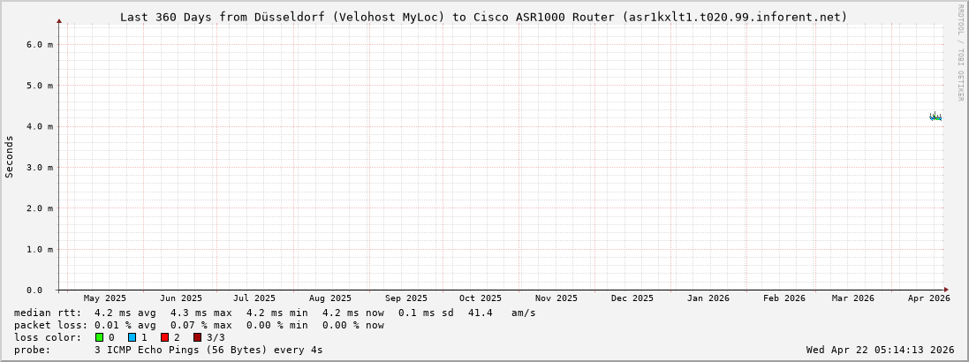Image resolution: width=969 pixels, height=362 pixels.
Task: Click the 4.0 m tick on the Y axis
Action: (x=41, y=126)
